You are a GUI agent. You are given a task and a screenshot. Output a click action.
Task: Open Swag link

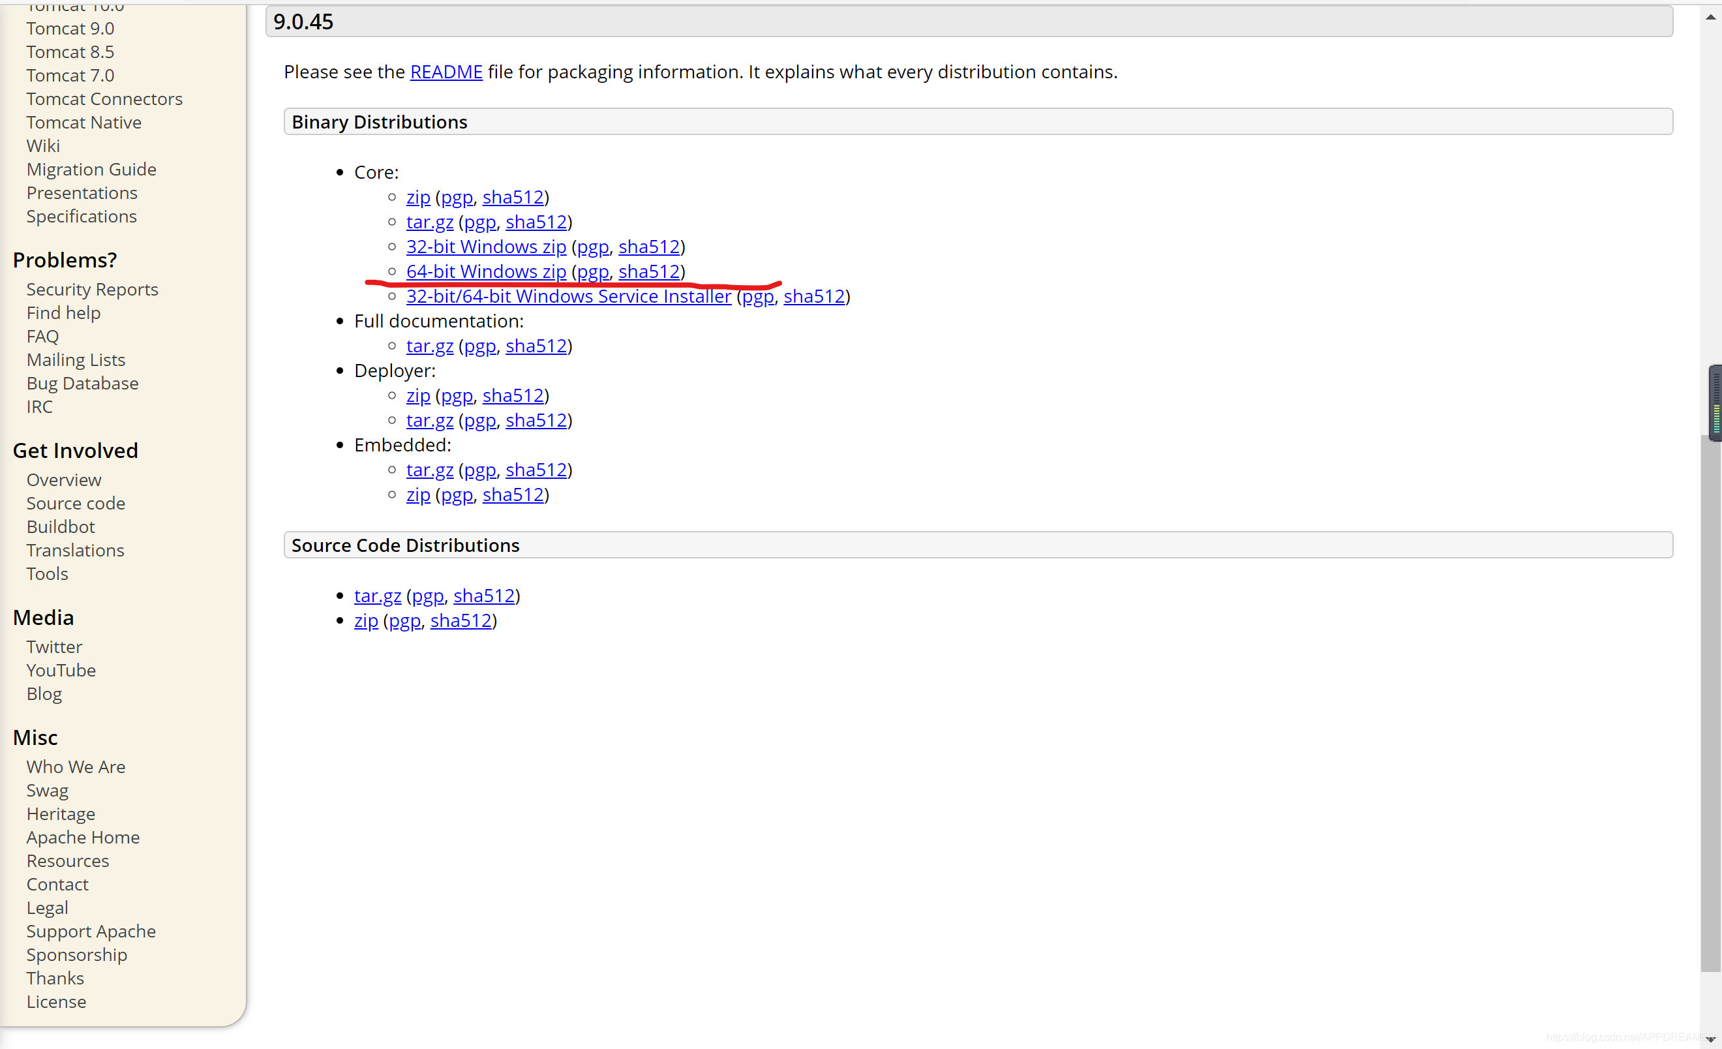[47, 791]
